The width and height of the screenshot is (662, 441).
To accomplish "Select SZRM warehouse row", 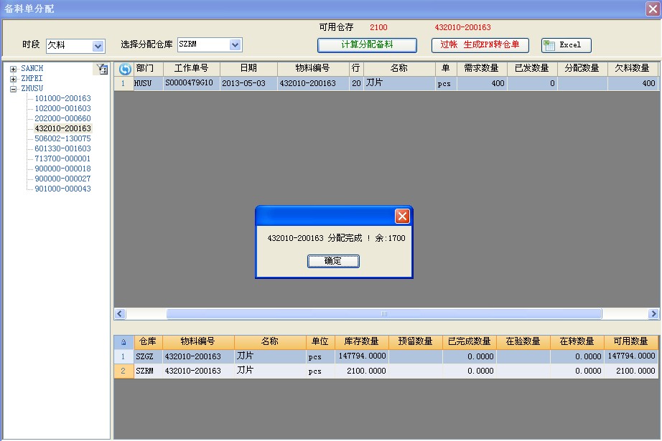I will point(386,371).
